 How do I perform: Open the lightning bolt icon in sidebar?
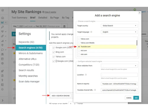[x=2, y=80]
